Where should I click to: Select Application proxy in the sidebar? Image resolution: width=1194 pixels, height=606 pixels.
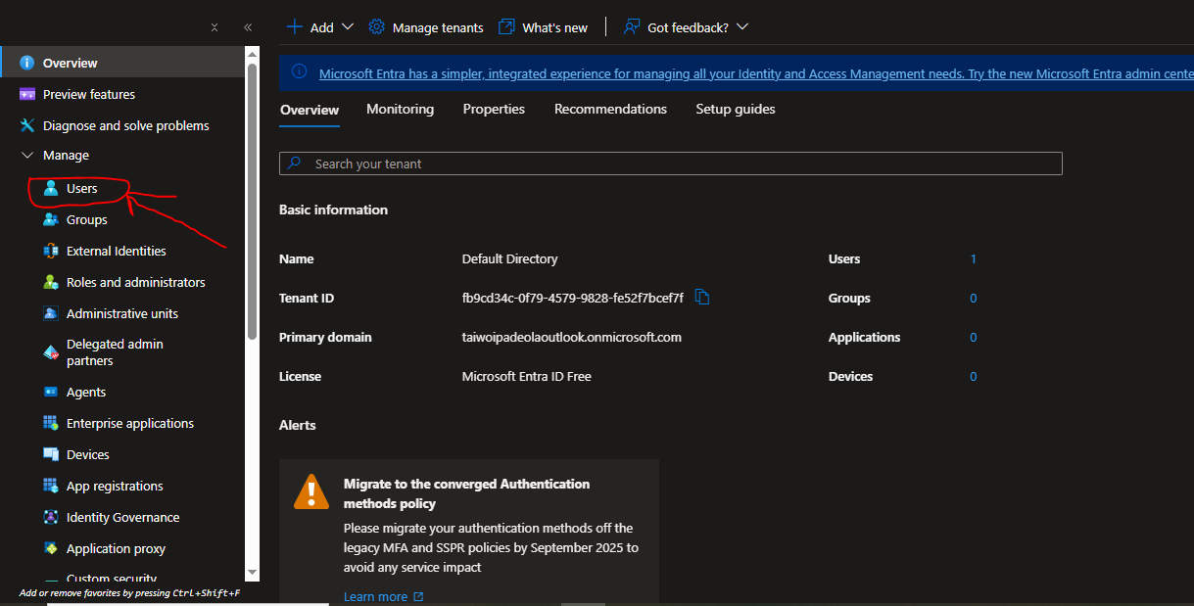pos(105,548)
